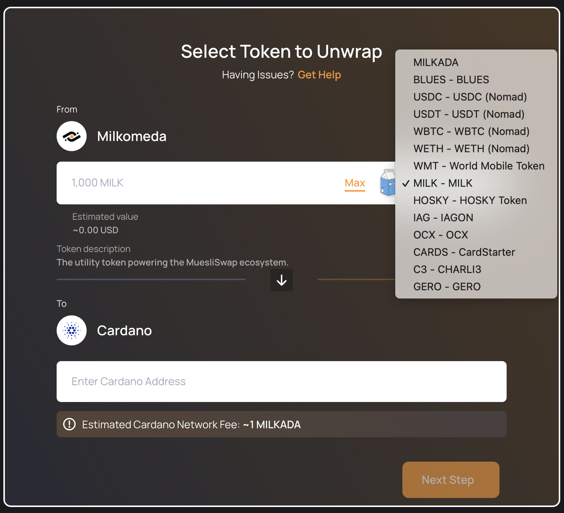Click the Enter Cardano Address field
The image size is (564, 513).
coord(281,381)
